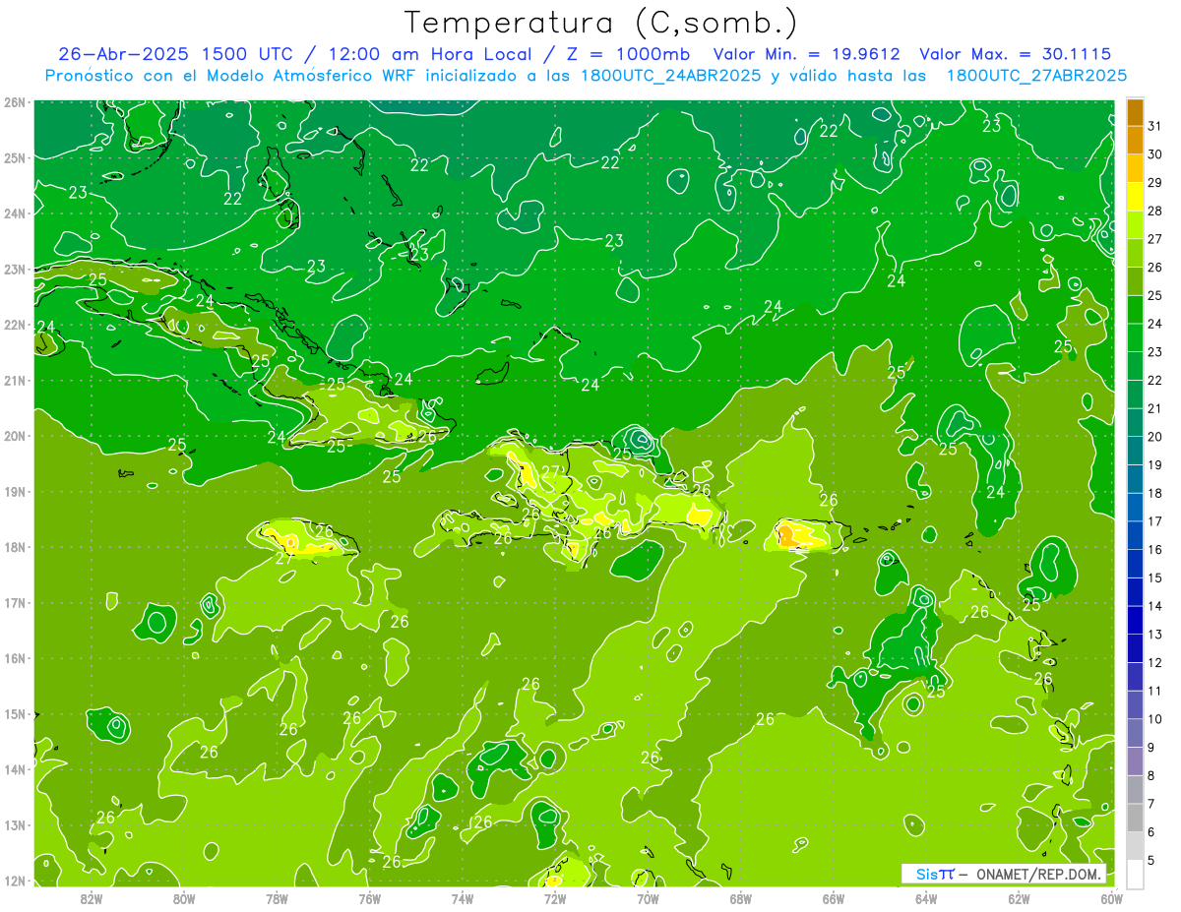Select the "25N" latitude axis label

point(15,157)
